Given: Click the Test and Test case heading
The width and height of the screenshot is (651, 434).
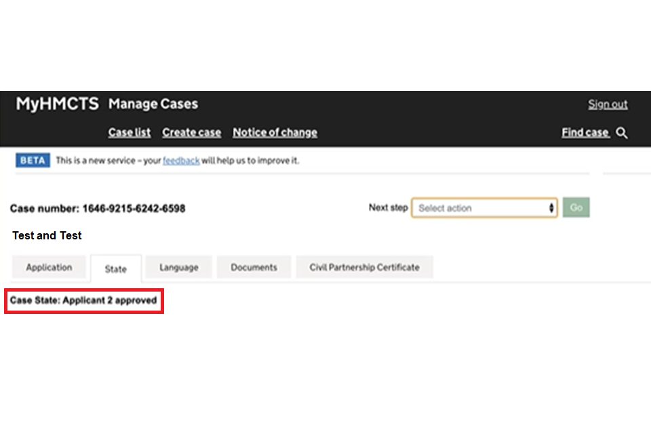Looking at the screenshot, I should point(47,235).
